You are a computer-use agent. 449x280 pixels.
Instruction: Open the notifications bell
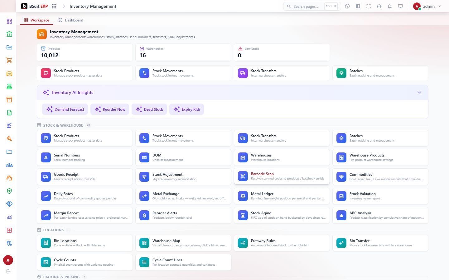[x=390, y=6]
